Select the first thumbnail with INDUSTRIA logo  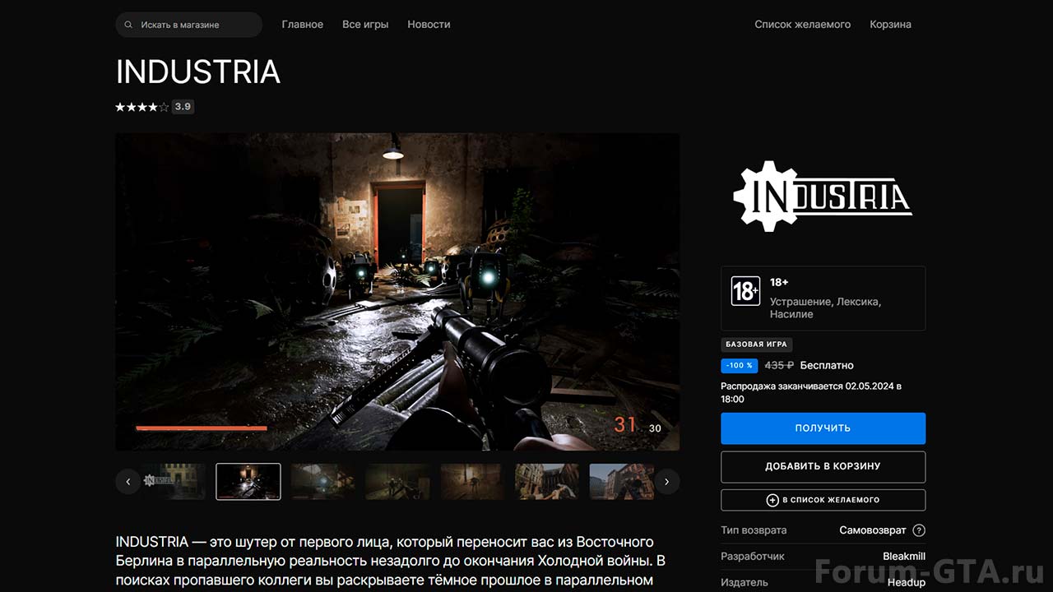[x=174, y=482]
